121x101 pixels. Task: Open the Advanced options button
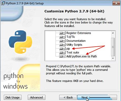coord(37,97)
